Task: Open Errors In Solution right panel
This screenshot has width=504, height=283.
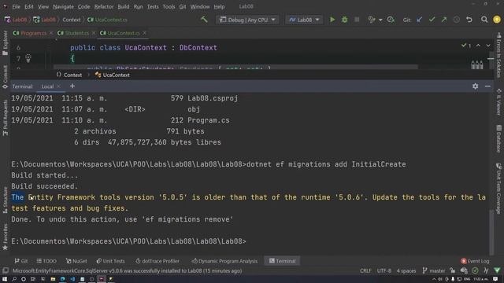Action: click(498, 55)
